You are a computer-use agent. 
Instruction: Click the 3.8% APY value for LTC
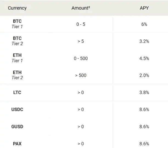[x=144, y=92]
